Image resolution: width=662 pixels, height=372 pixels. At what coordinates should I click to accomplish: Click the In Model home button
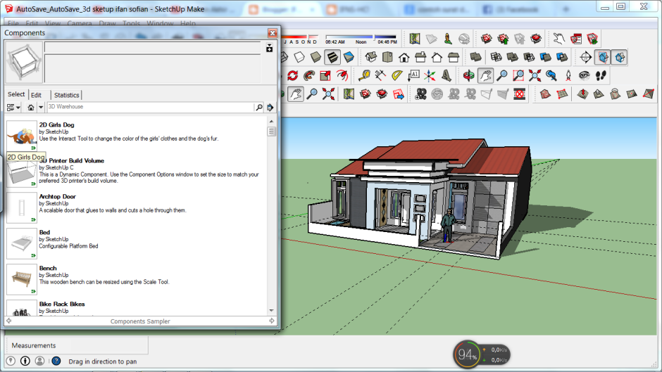(31, 107)
